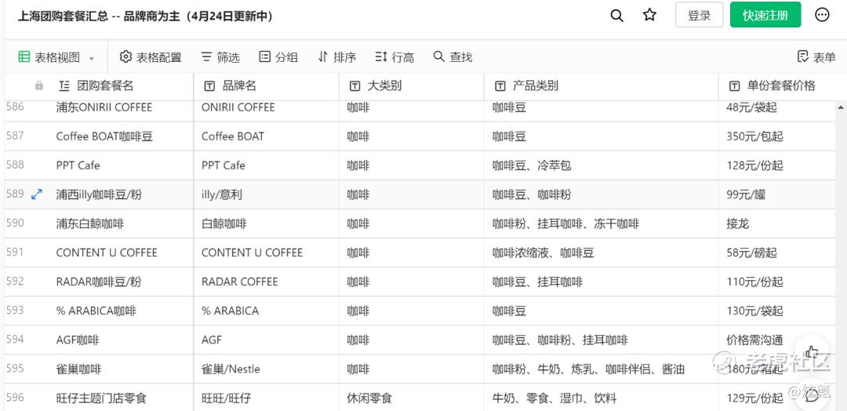Screen dimensions: 847x411
Task: Open 表格配置 table settings
Action: click(x=151, y=57)
